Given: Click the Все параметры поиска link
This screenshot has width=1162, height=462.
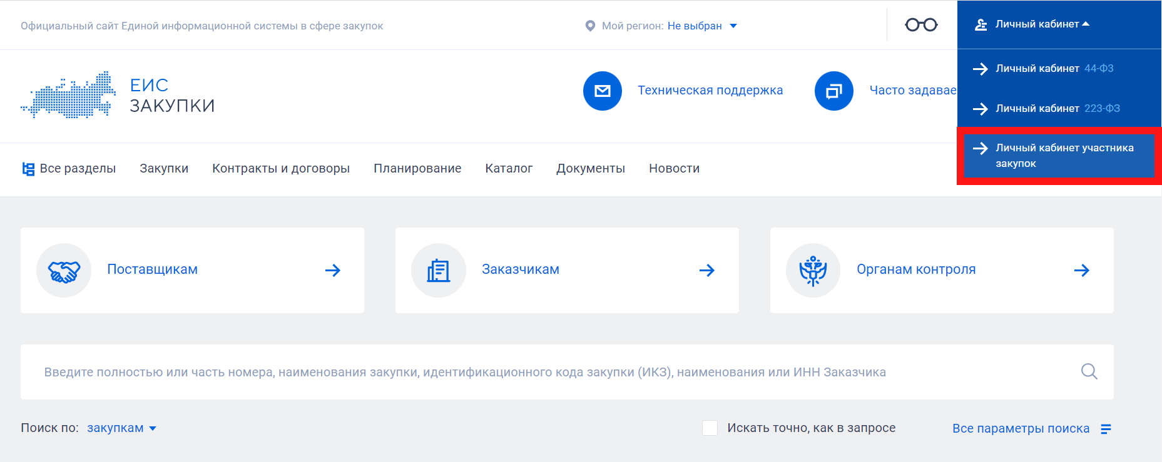Looking at the screenshot, I should [x=1020, y=429].
